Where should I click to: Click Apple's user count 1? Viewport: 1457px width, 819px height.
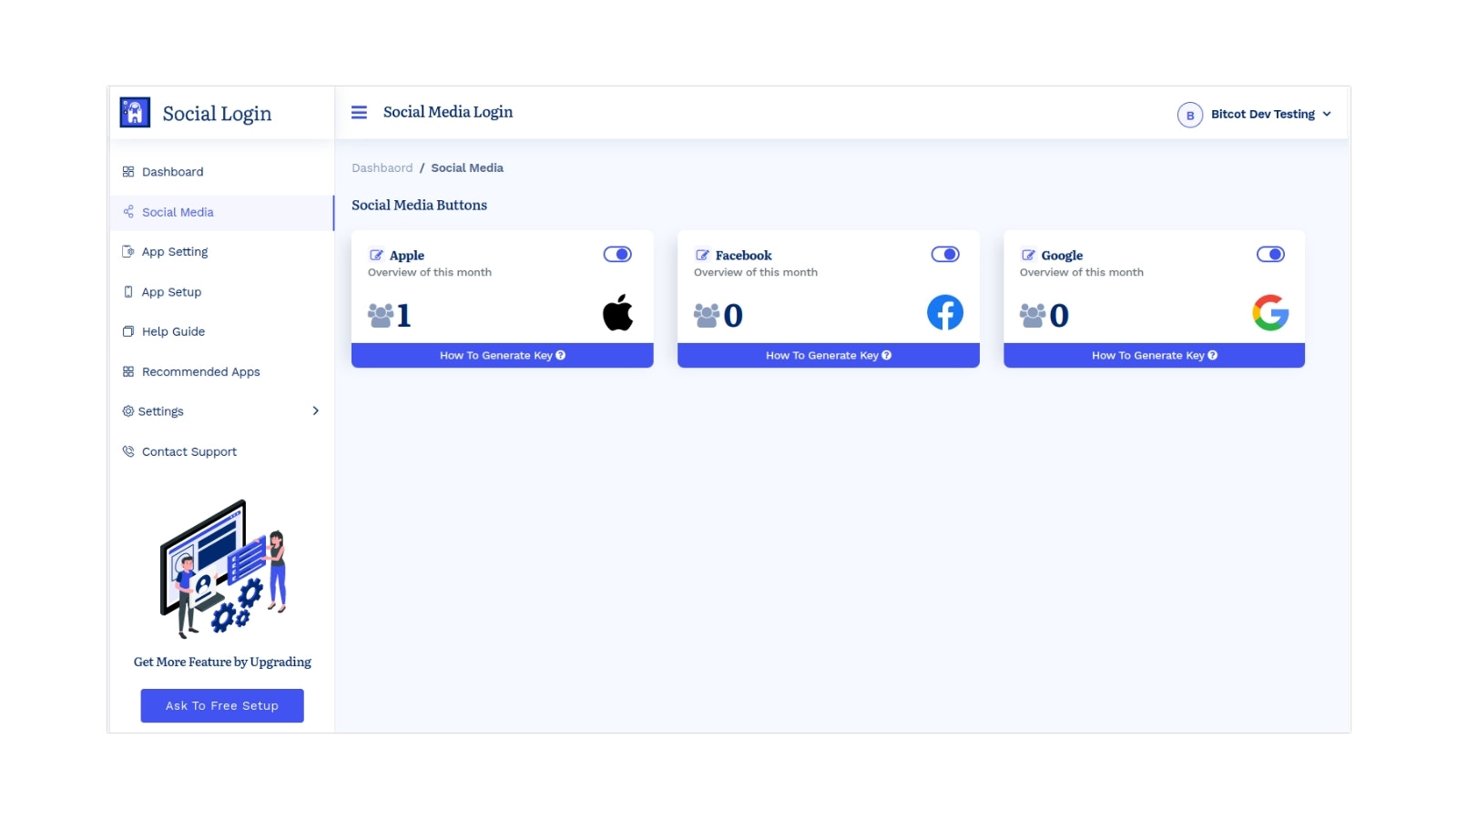point(404,316)
